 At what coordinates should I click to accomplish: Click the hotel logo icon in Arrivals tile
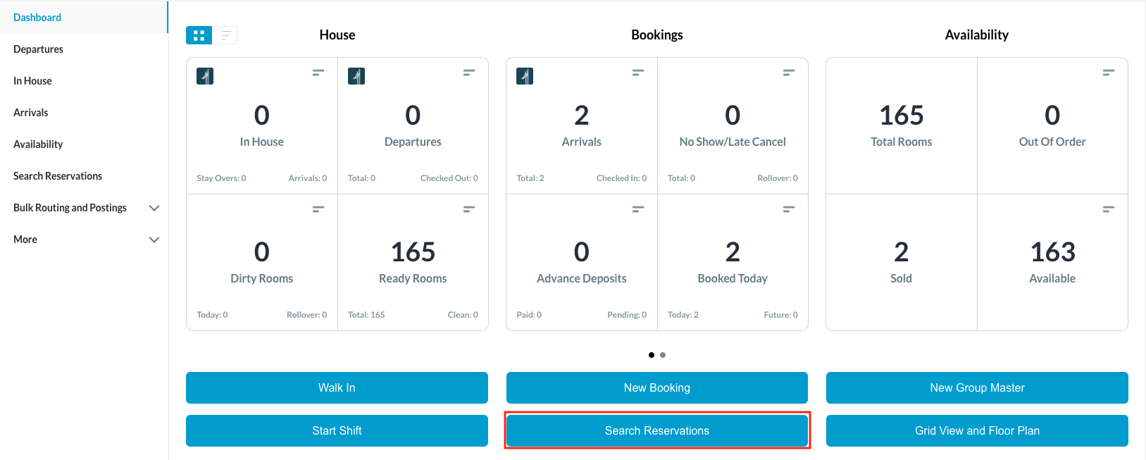(525, 76)
